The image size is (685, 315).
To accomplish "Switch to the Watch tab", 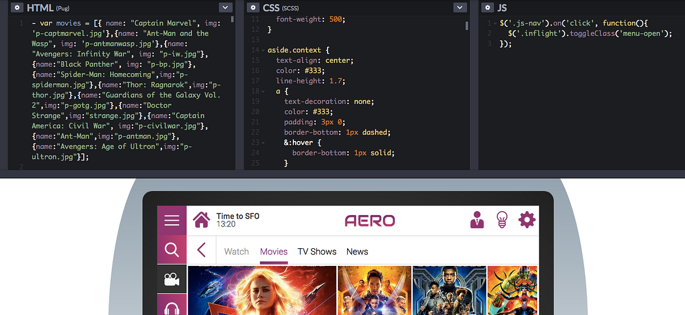I will click(236, 252).
